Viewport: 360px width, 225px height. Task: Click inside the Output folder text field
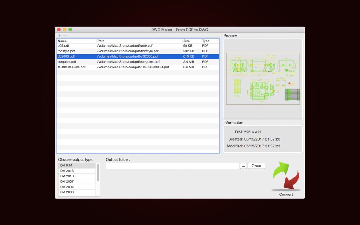172,166
